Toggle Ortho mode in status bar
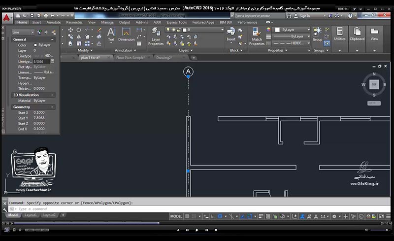Image resolution: width=394 pixels, height=241 pixels. (x=213, y=216)
